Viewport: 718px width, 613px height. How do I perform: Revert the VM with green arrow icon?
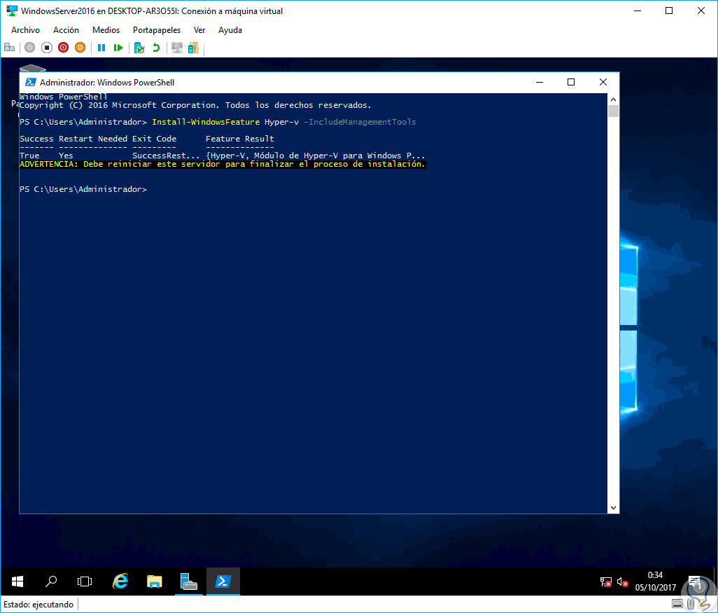pos(156,48)
